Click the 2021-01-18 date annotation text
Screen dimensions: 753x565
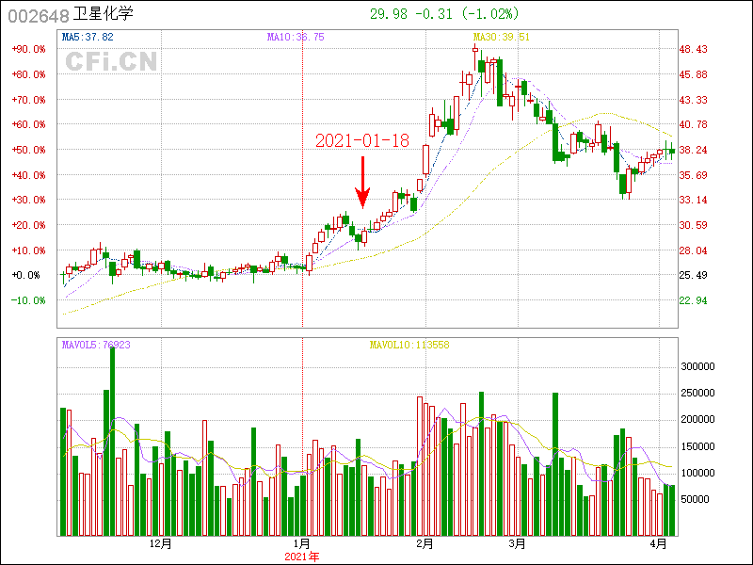tap(361, 140)
